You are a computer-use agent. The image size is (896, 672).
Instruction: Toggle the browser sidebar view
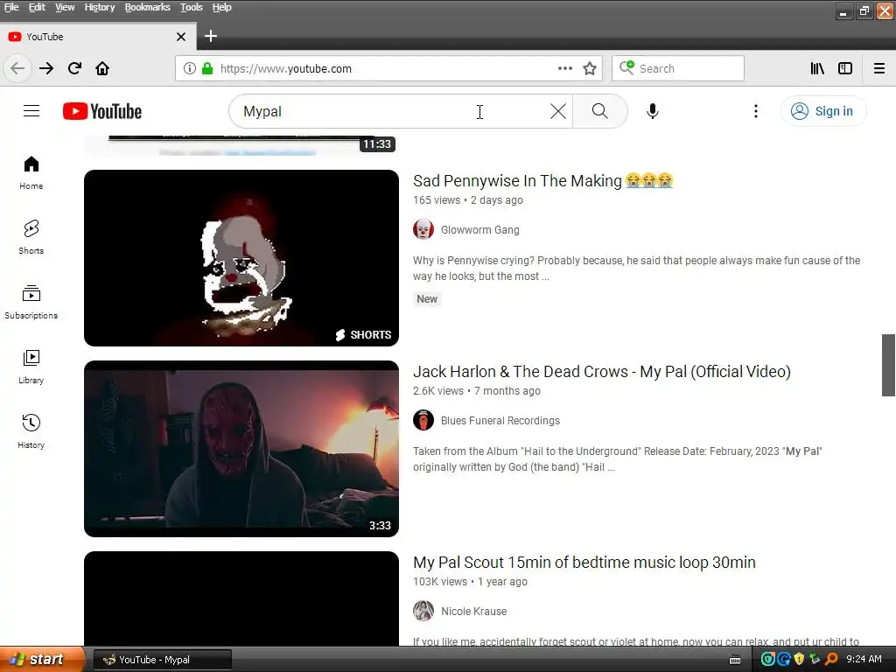point(845,68)
